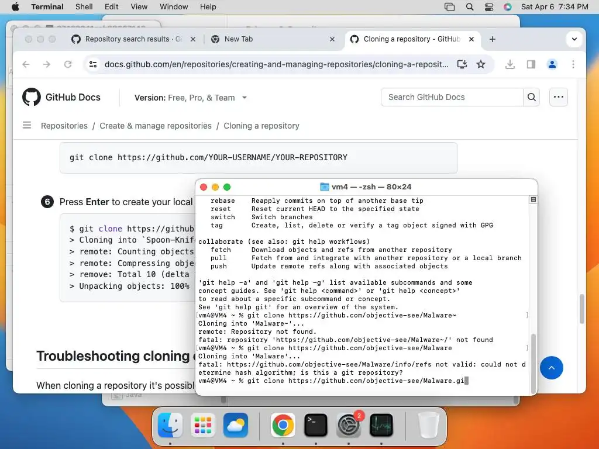This screenshot has height=449, width=599.
Task: Click the GitHub Docs logo
Action: (61, 97)
